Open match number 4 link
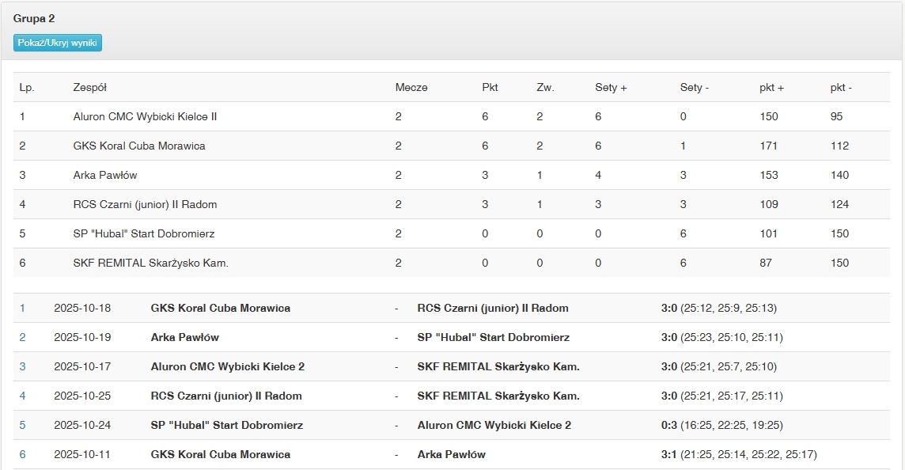Image resolution: width=905 pixels, height=470 pixels. coord(23,396)
